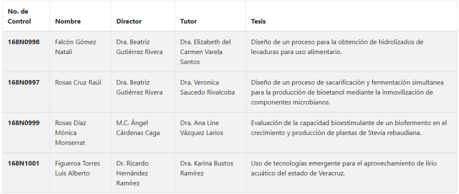This screenshot has width=459, height=194.
Task: Click the Stevia rebaudiana thesis title
Action: tap(349, 128)
